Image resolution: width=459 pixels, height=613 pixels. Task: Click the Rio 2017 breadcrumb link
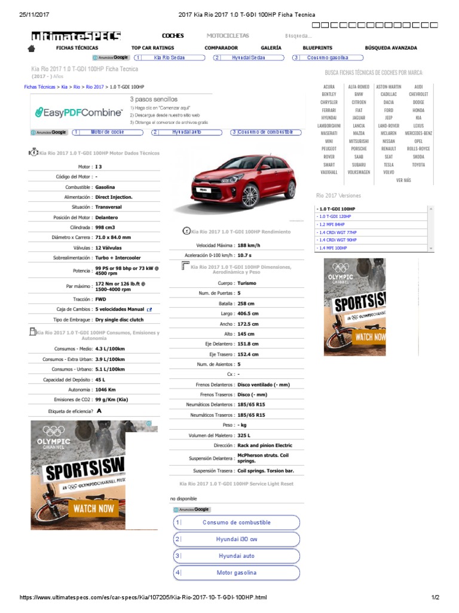click(95, 87)
